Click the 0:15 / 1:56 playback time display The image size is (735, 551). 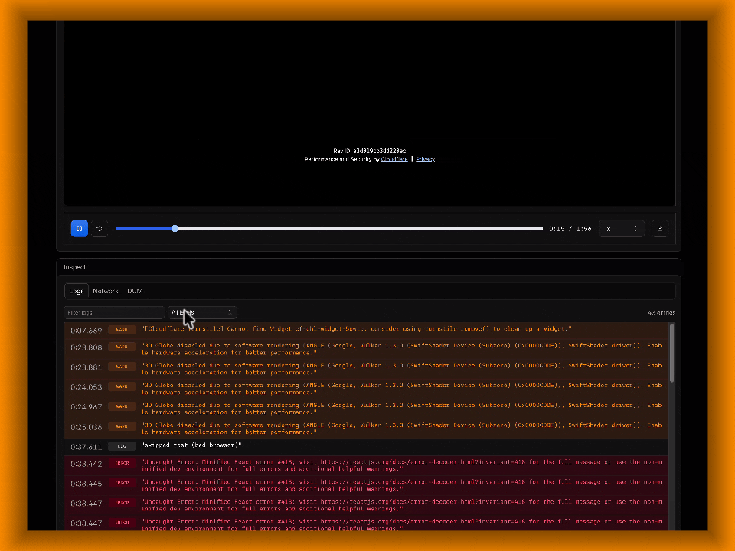coord(570,229)
